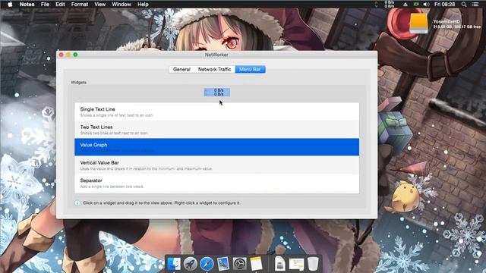
Task: Open the Trash in the dock
Action: (x=313, y=264)
